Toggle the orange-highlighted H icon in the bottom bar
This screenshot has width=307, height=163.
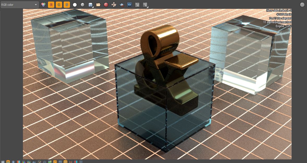(65, 162)
